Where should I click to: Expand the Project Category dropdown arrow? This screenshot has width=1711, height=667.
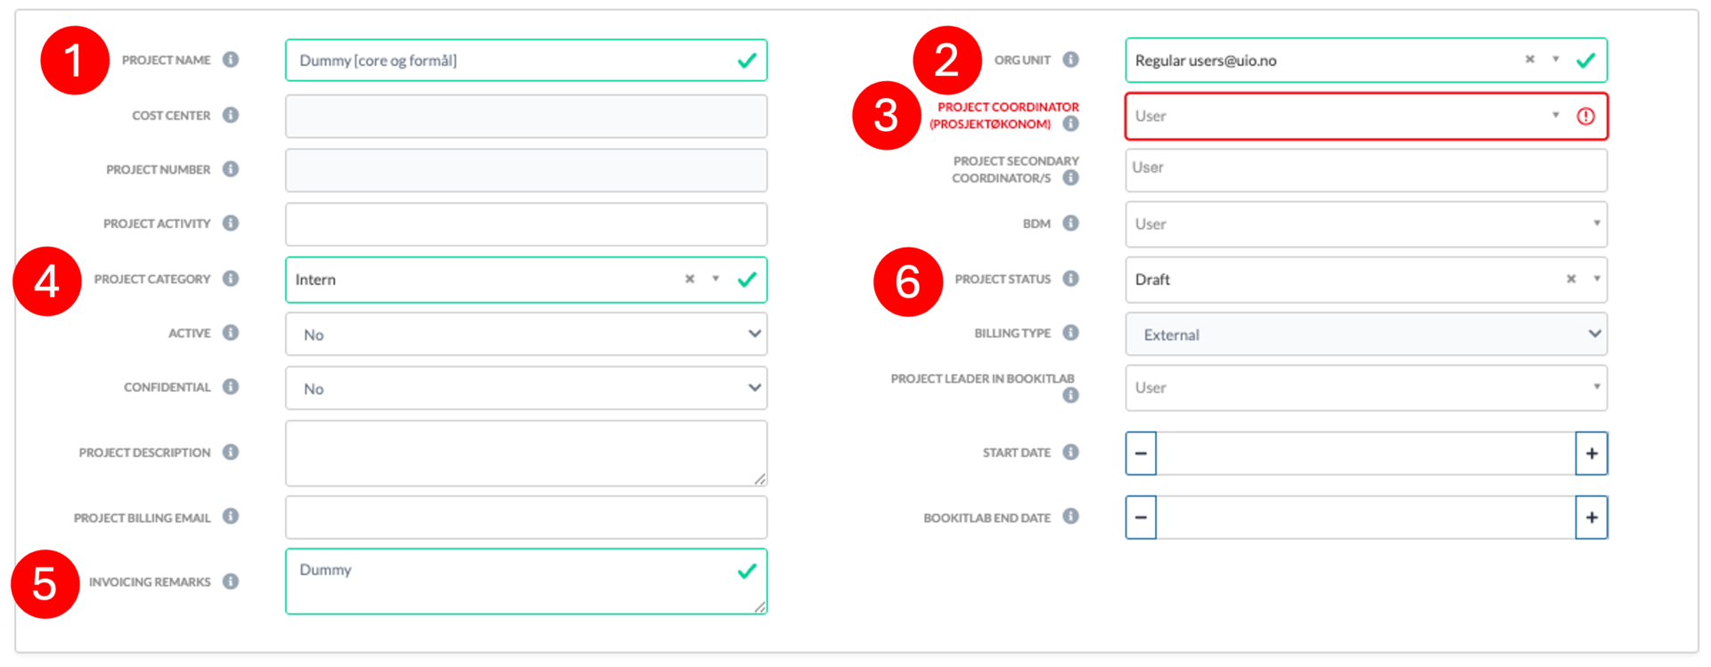(716, 279)
